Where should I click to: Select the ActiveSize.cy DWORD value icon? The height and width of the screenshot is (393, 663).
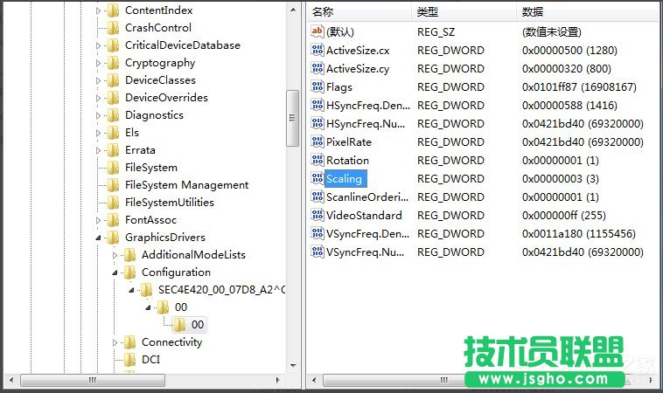point(318,68)
